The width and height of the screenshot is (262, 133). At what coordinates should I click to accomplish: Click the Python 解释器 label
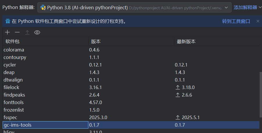pos(19,8)
